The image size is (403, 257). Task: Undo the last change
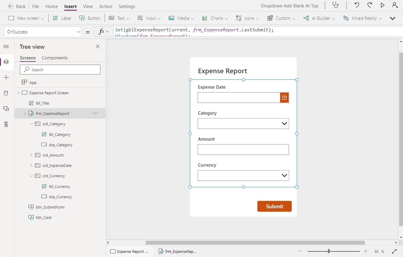pos(357,5)
